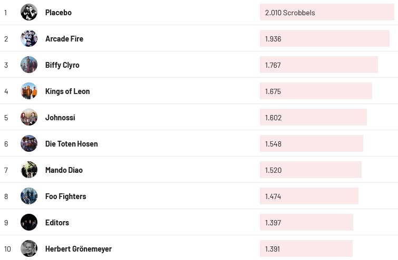The width and height of the screenshot is (398, 260).
Task: Open the Editors artist link
Action: 57,222
